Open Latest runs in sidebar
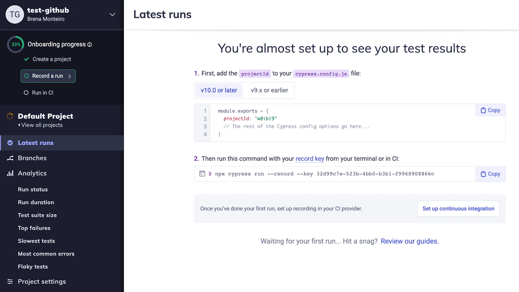Viewport: 519px width, 292px height. click(x=62, y=143)
